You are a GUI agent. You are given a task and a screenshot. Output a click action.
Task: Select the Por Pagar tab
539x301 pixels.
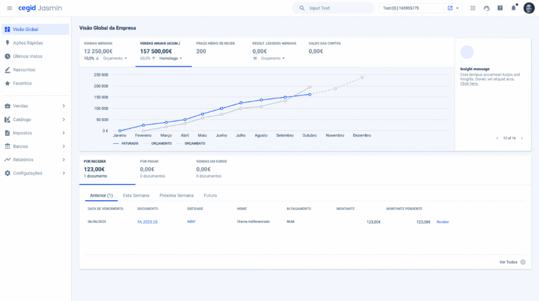tap(153, 169)
